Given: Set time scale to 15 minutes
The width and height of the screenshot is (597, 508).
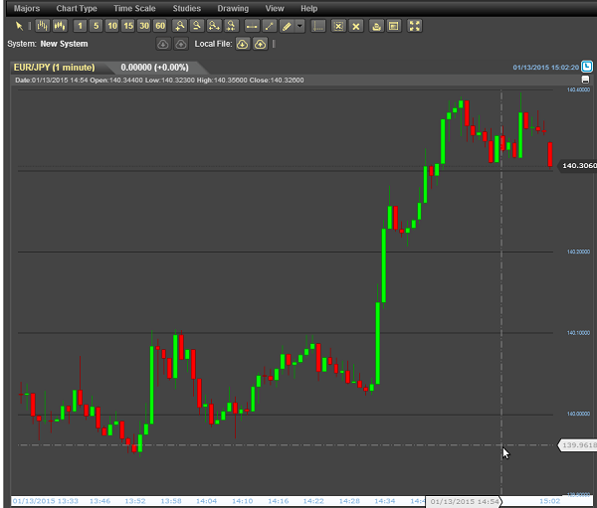Looking at the screenshot, I should pyautogui.click(x=128, y=26).
